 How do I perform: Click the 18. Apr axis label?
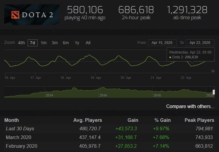pyautogui.click(x=66, y=78)
